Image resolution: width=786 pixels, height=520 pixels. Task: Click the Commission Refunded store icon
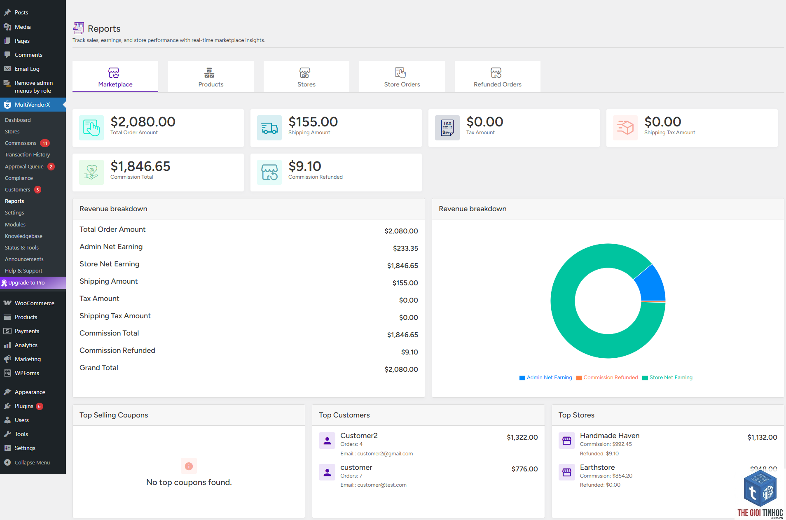[x=269, y=173]
